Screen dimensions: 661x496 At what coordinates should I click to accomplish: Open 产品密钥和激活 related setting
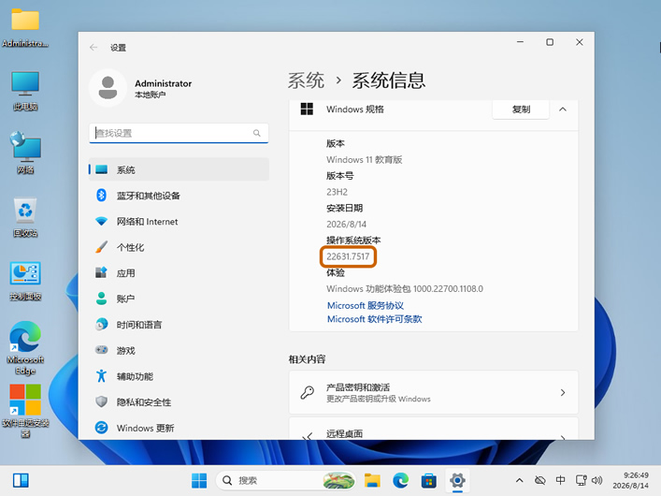coord(434,392)
